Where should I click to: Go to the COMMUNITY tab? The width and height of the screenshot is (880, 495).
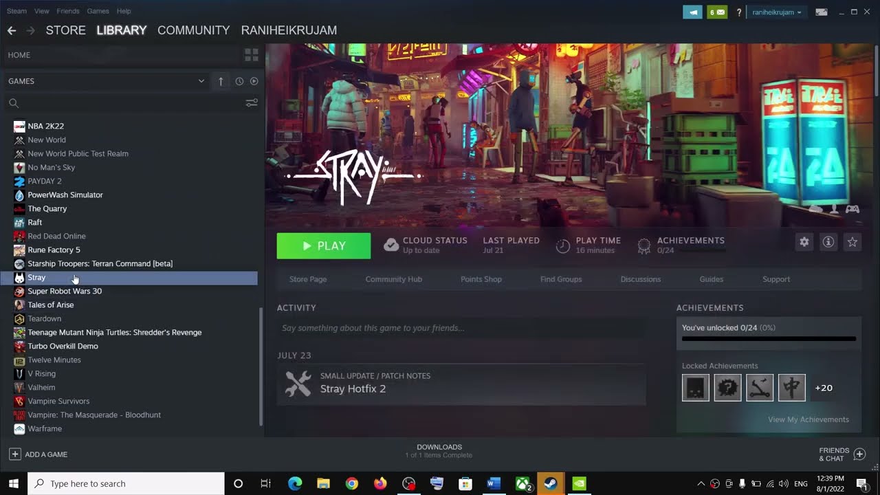tap(193, 30)
